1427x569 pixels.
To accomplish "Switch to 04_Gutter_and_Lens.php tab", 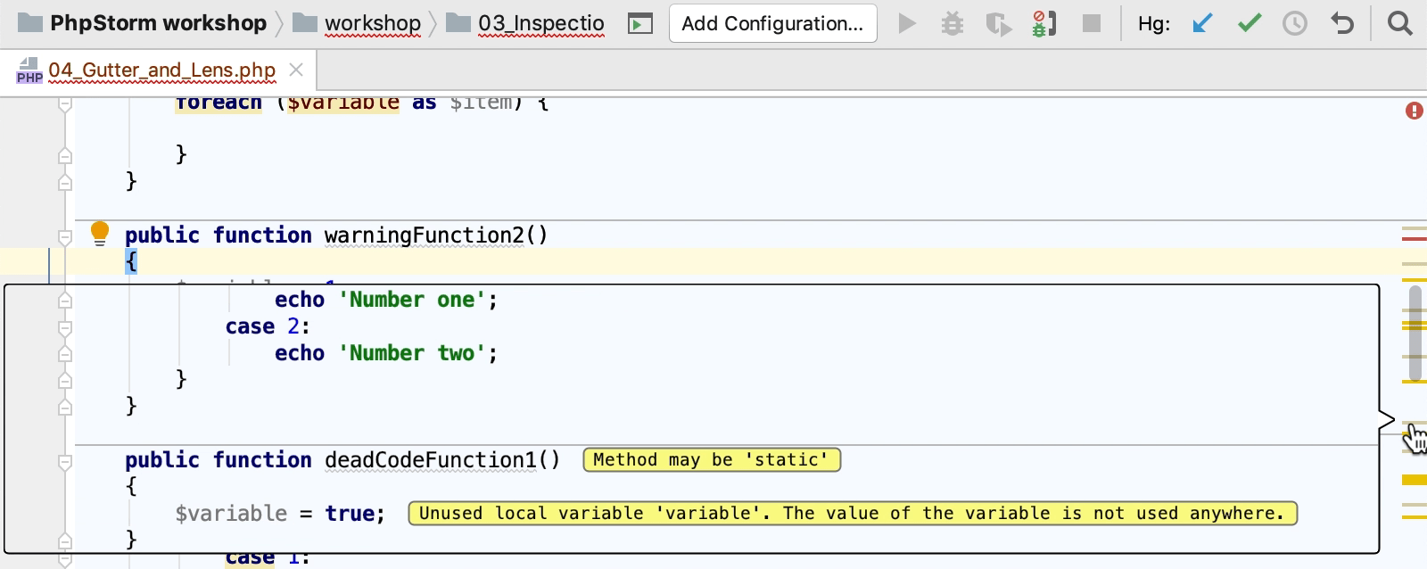I will pos(161,70).
